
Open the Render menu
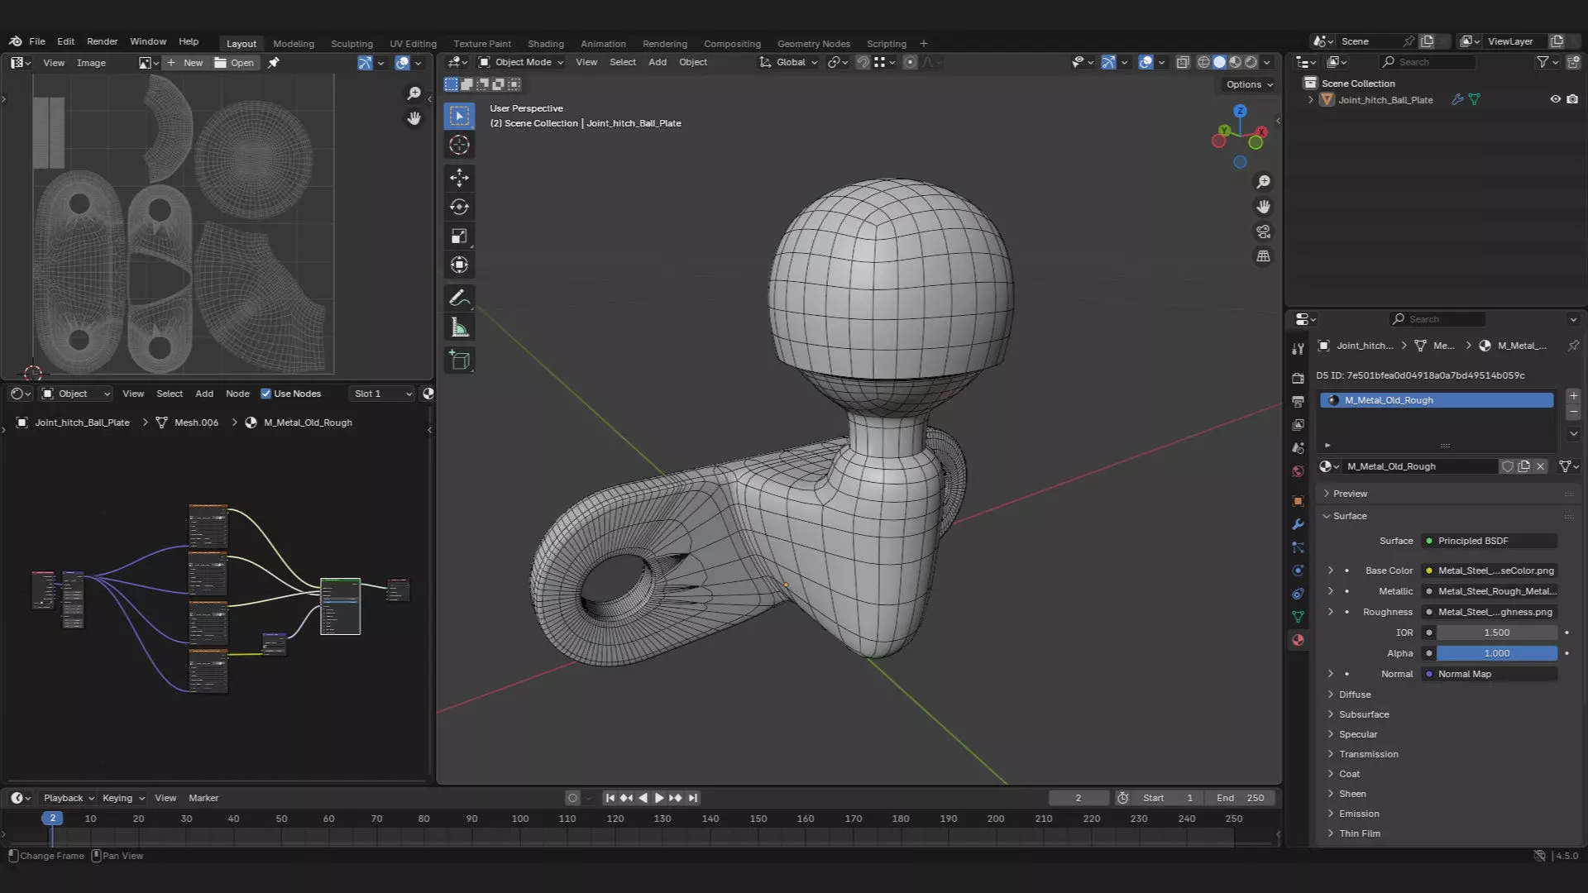[102, 41]
